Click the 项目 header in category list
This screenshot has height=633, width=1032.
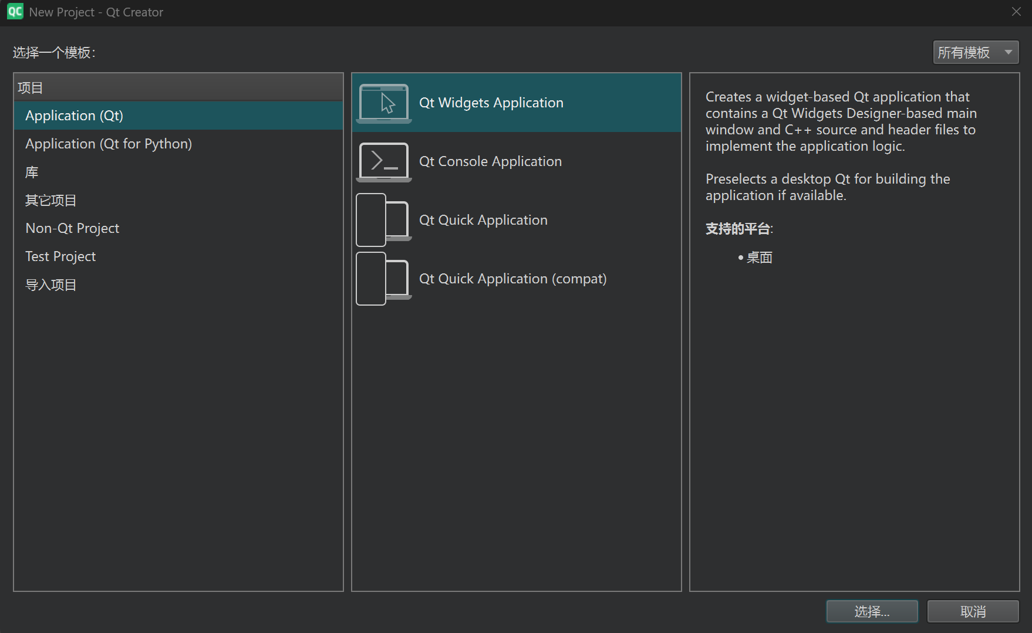tap(178, 87)
